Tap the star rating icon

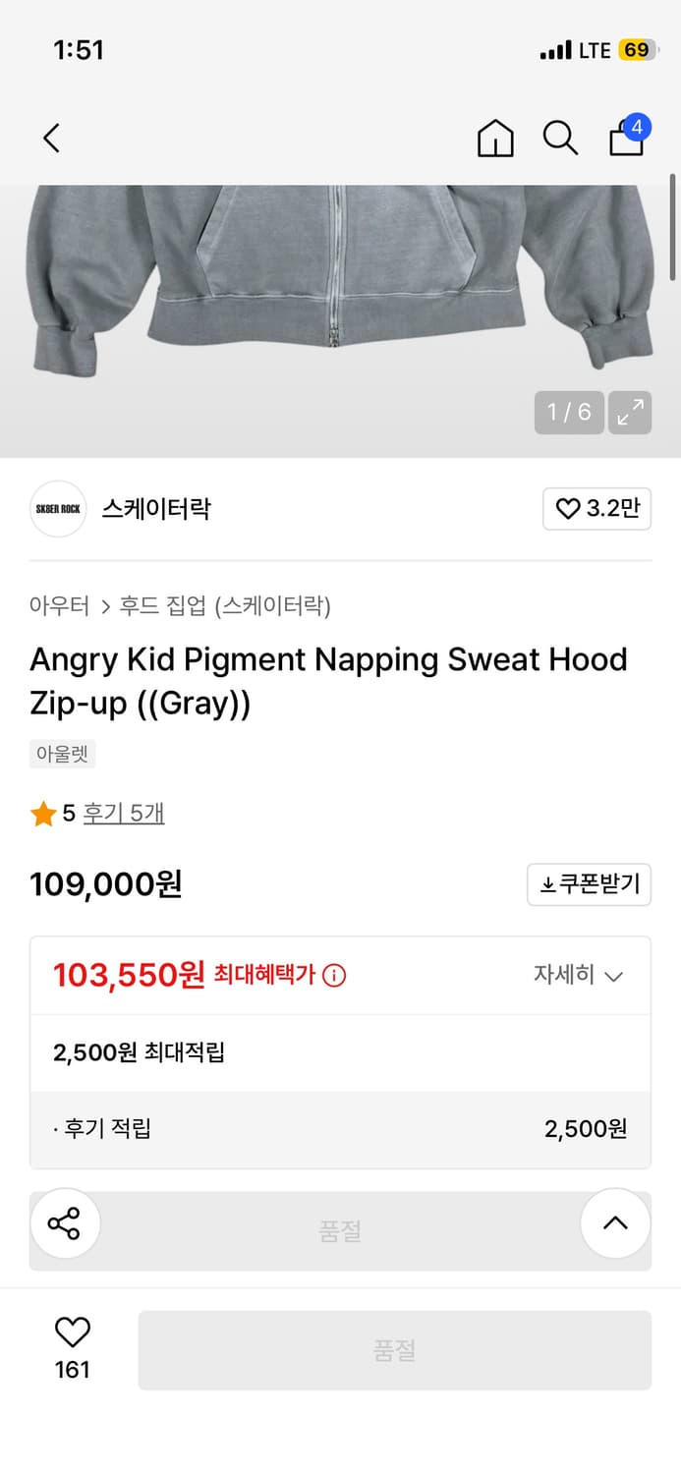(43, 814)
